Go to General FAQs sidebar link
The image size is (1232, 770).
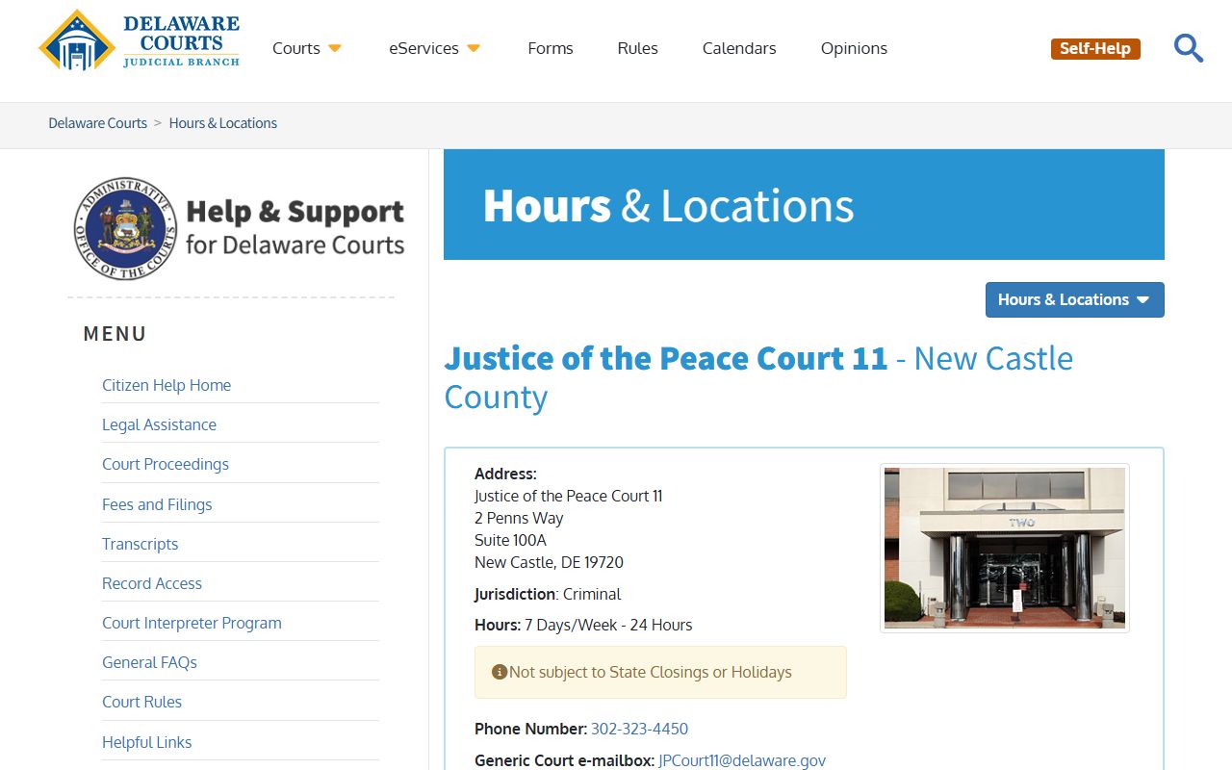coord(149,662)
